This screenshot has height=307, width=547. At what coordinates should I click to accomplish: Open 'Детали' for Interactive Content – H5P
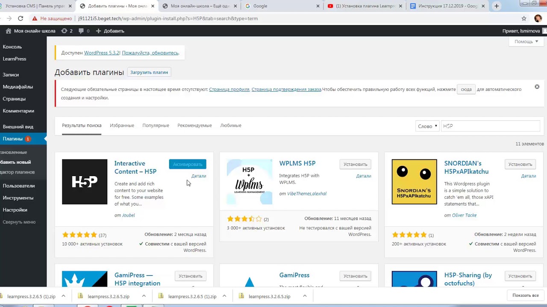point(199,176)
